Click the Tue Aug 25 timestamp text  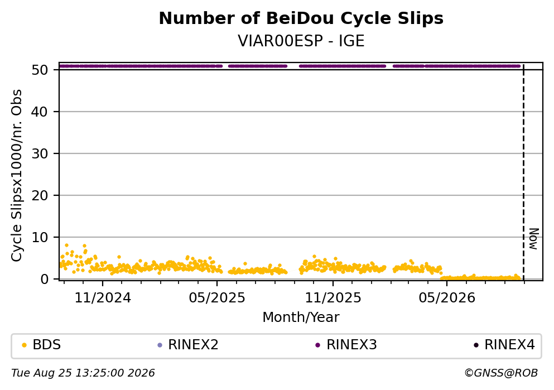pyautogui.click(x=83, y=373)
